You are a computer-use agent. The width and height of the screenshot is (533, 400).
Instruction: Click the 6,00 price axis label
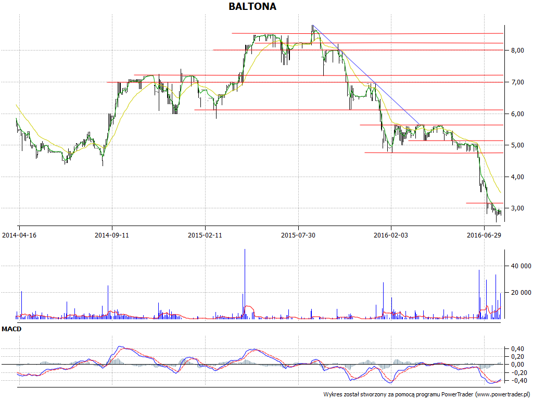tap(517, 114)
